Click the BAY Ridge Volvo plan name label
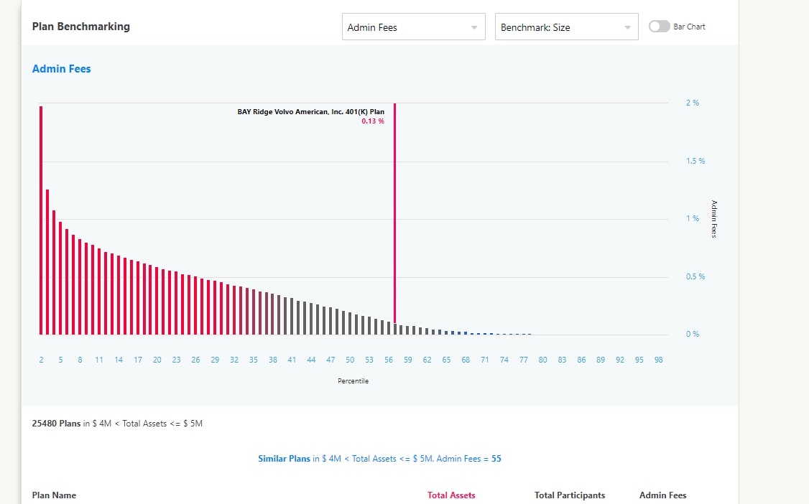This screenshot has width=809, height=504. tap(310, 112)
